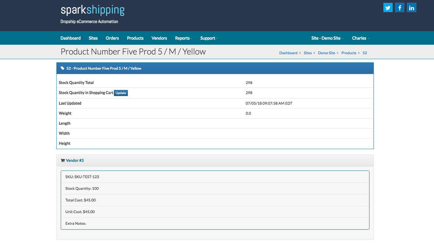Open Spark Shipping's LinkedIn page
This screenshot has height=244, width=434.
[411, 7]
